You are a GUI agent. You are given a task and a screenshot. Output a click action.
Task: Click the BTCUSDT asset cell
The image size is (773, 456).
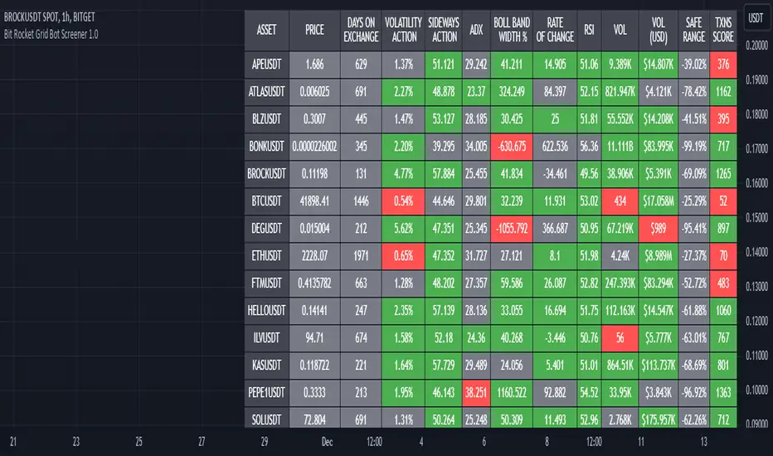266,200
